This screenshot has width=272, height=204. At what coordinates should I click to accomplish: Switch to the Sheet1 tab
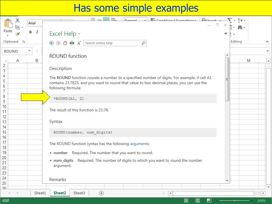pos(40,193)
